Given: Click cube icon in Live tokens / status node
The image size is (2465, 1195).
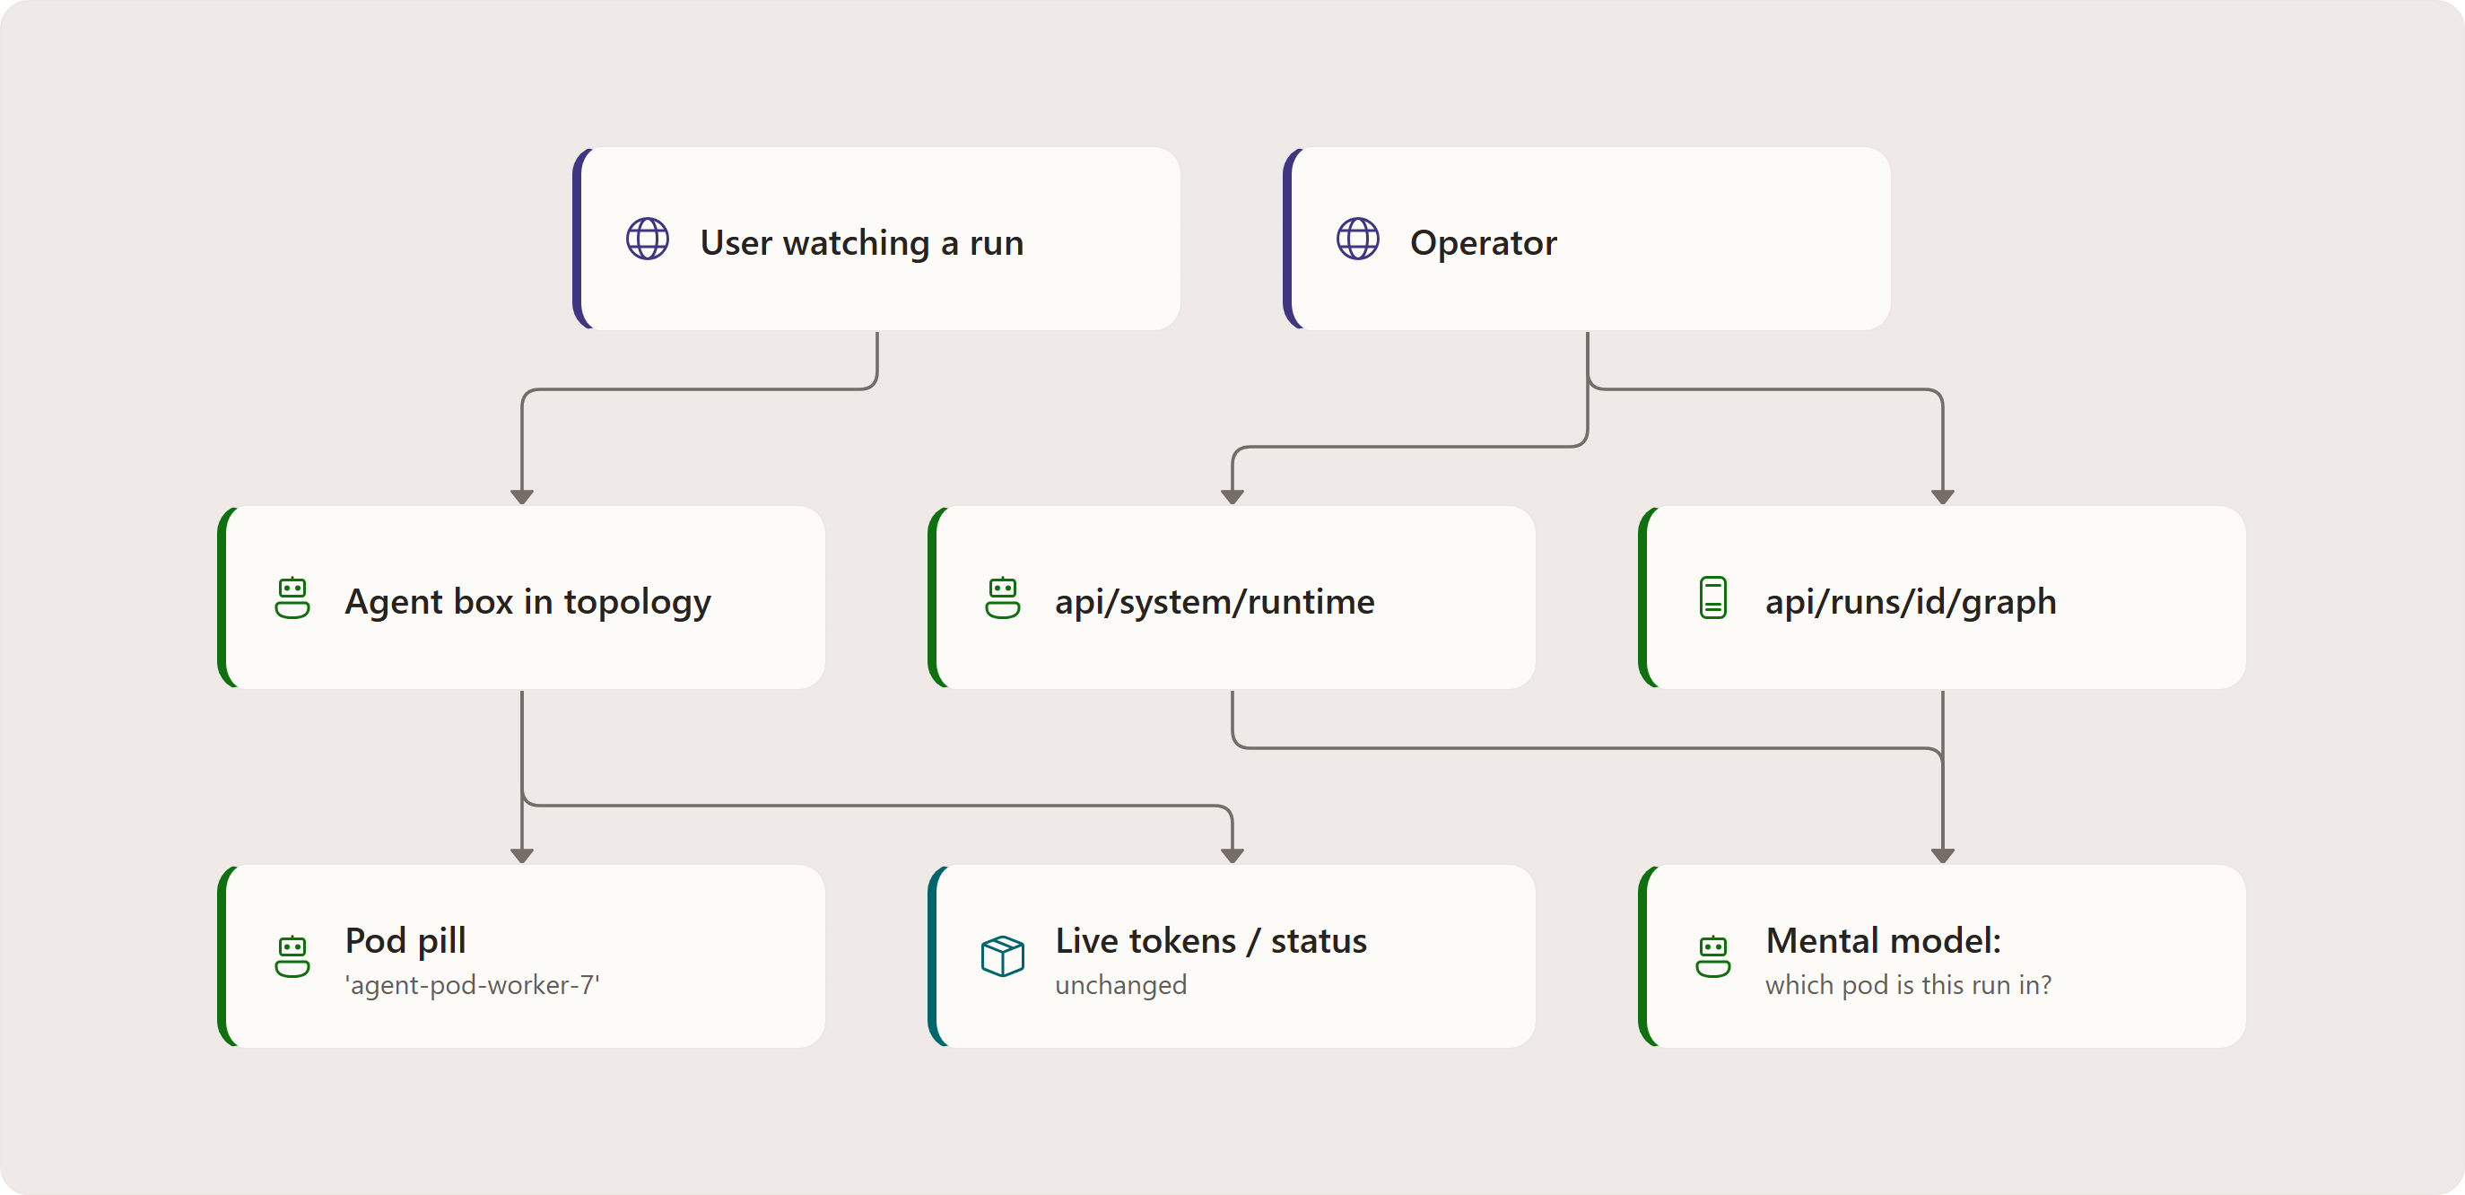Looking at the screenshot, I should click(x=1002, y=955).
